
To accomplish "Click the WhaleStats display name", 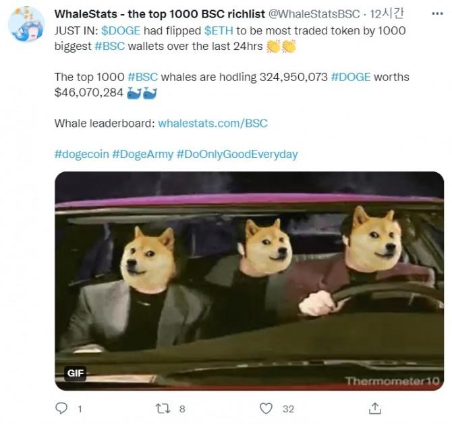I will tap(160, 14).
